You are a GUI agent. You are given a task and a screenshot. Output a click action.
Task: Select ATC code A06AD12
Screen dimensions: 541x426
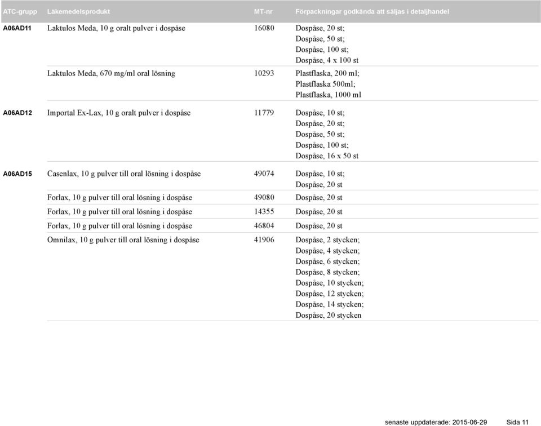(x=17, y=113)
